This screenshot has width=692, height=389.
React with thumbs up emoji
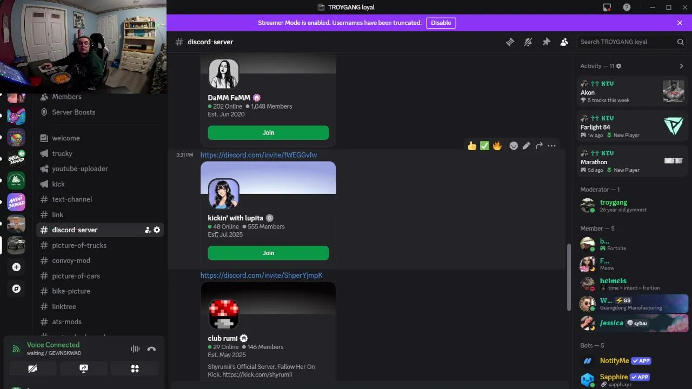[x=472, y=146]
